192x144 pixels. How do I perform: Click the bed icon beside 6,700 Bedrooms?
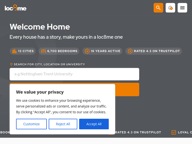[x=44, y=51]
